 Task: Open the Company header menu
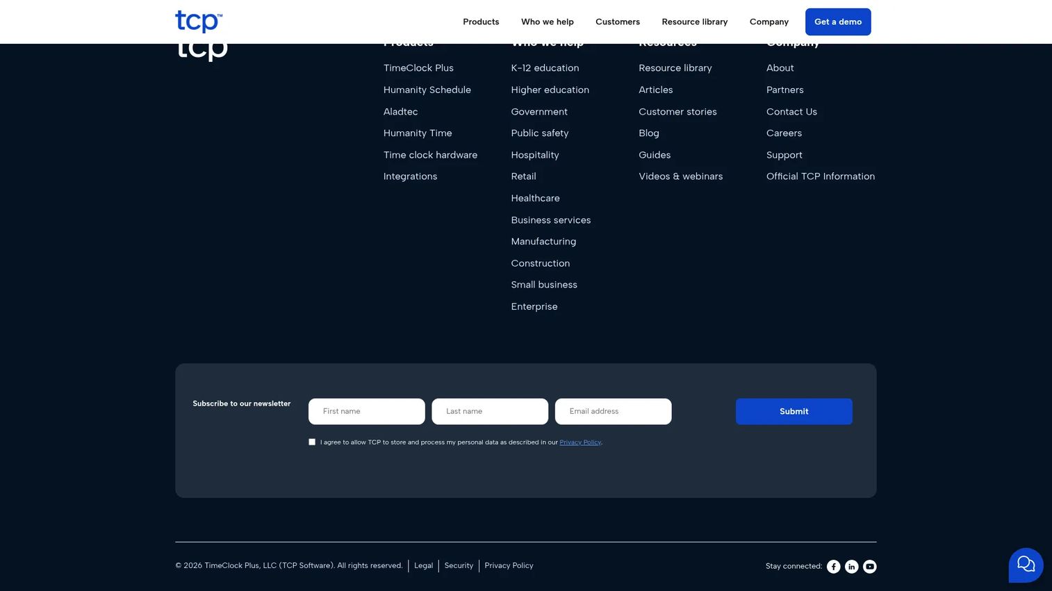tap(769, 22)
